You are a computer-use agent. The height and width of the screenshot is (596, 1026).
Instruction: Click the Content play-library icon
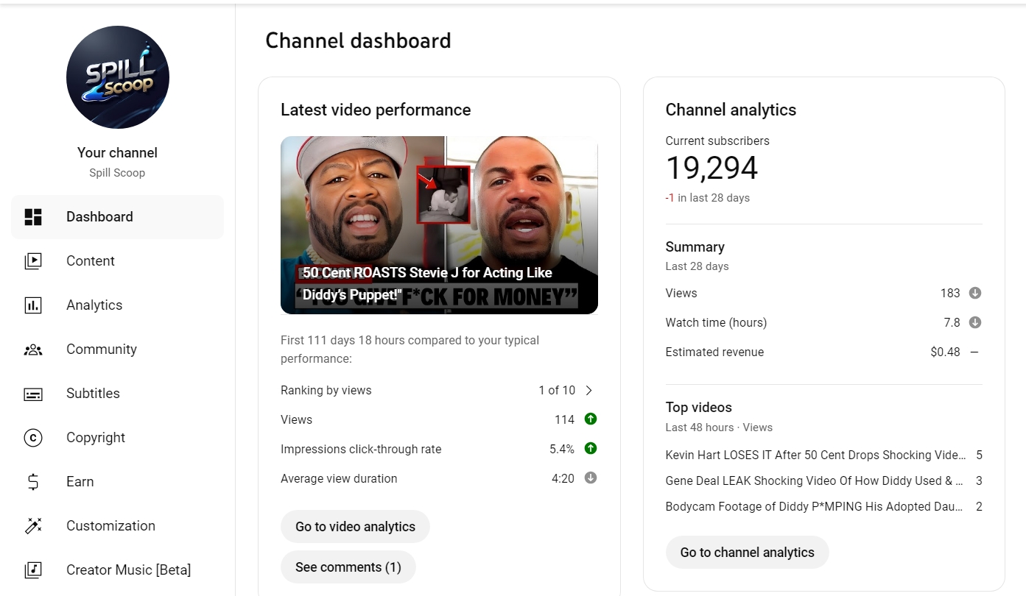click(x=33, y=261)
